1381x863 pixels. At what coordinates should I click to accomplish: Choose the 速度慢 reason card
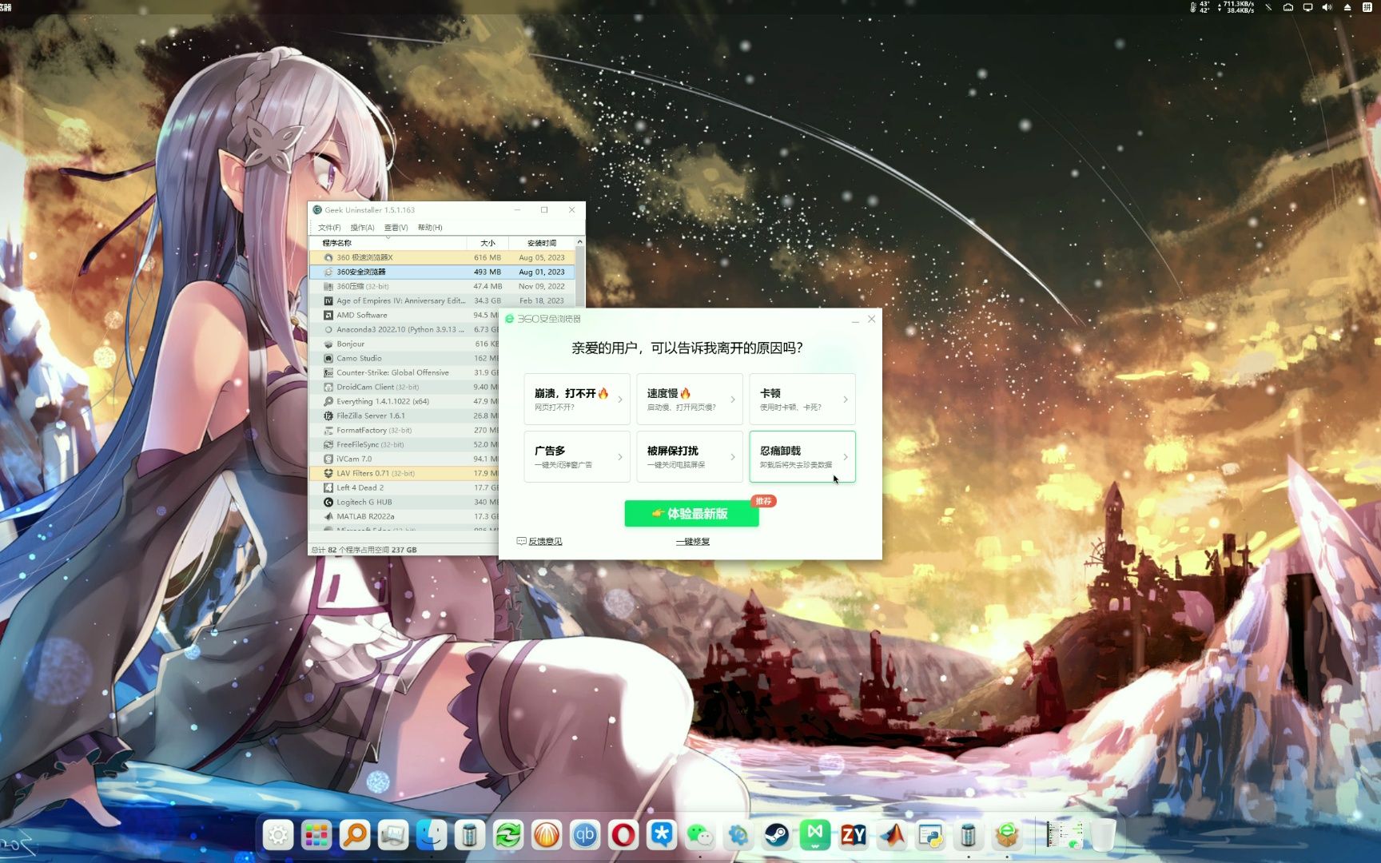[x=690, y=400]
